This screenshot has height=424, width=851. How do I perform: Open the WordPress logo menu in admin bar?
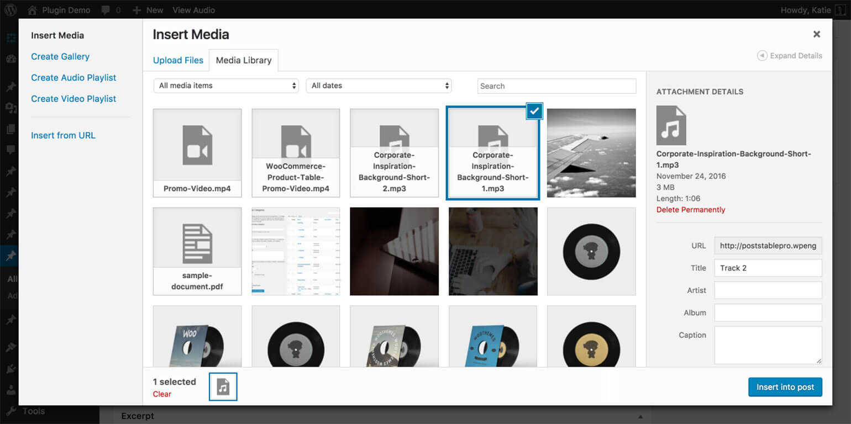click(x=10, y=10)
